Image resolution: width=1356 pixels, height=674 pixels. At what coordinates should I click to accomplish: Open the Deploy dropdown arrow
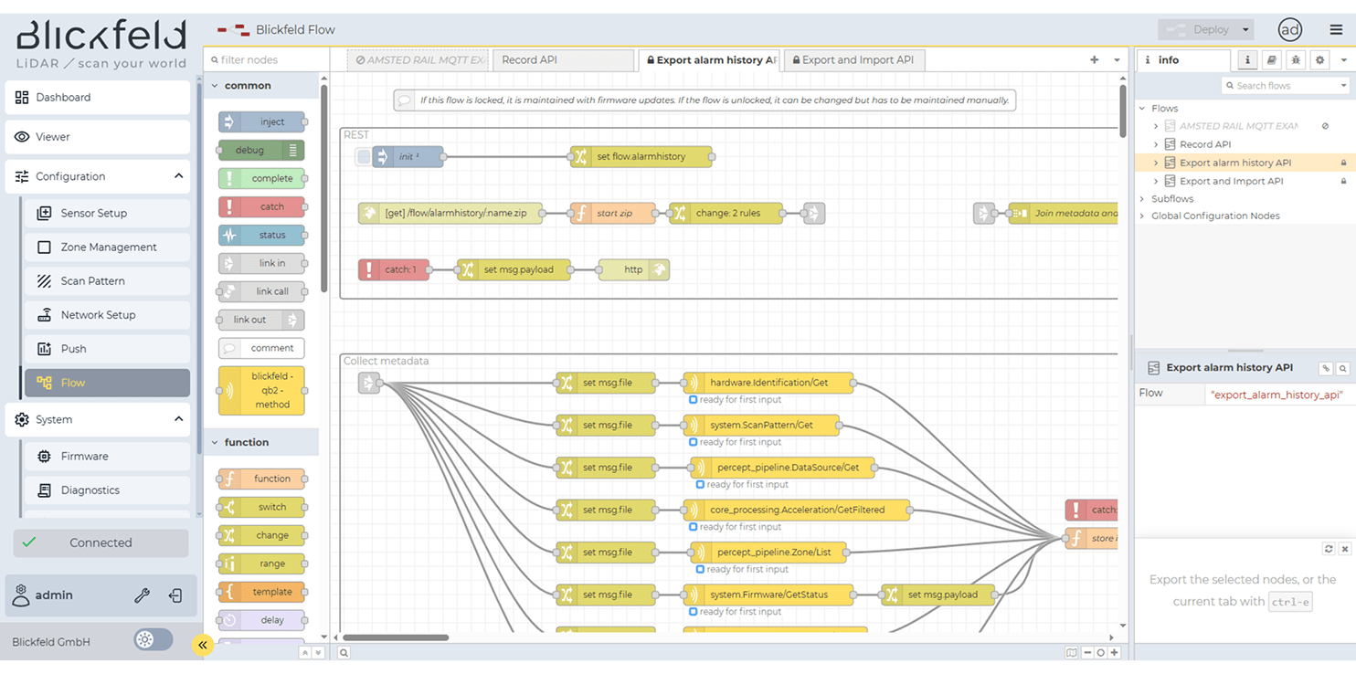(x=1245, y=30)
